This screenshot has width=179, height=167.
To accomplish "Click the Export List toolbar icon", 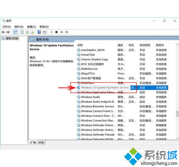I will [32, 32].
